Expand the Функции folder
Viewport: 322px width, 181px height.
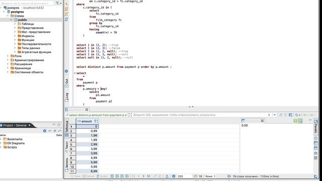(x=15, y=40)
